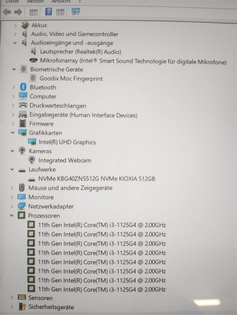
Task: Open the blue help question mark icon
Action: [48, 12]
